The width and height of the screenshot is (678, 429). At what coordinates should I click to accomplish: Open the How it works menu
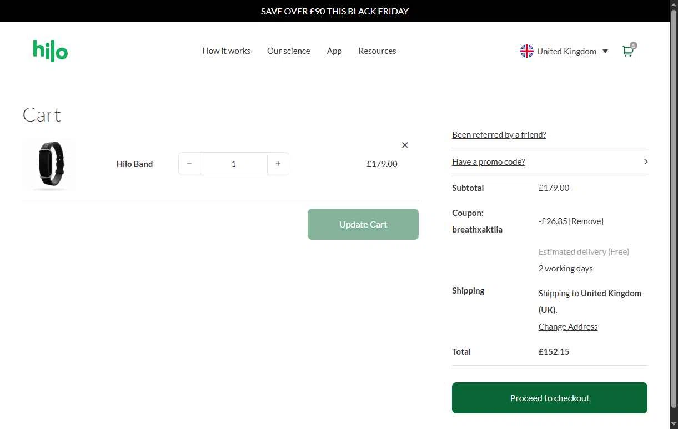point(227,51)
